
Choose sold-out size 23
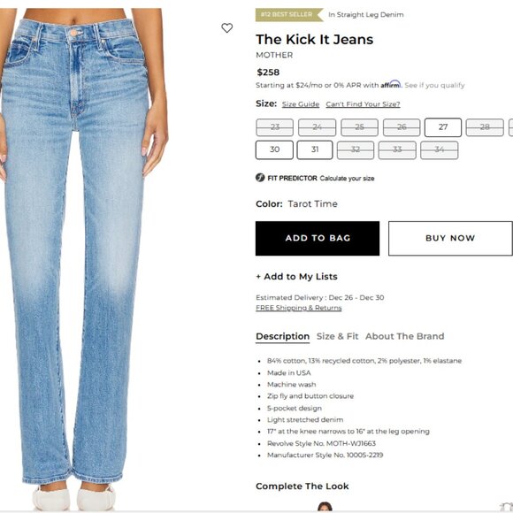click(x=274, y=127)
